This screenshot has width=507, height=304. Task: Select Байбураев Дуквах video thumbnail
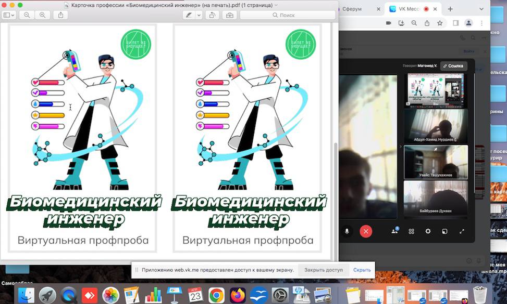coord(436,197)
